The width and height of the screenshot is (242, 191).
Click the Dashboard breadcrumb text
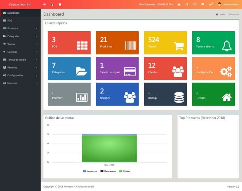coord(234,14)
